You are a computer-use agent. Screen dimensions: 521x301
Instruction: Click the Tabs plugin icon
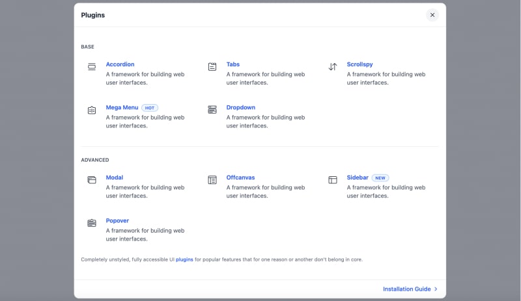point(212,67)
